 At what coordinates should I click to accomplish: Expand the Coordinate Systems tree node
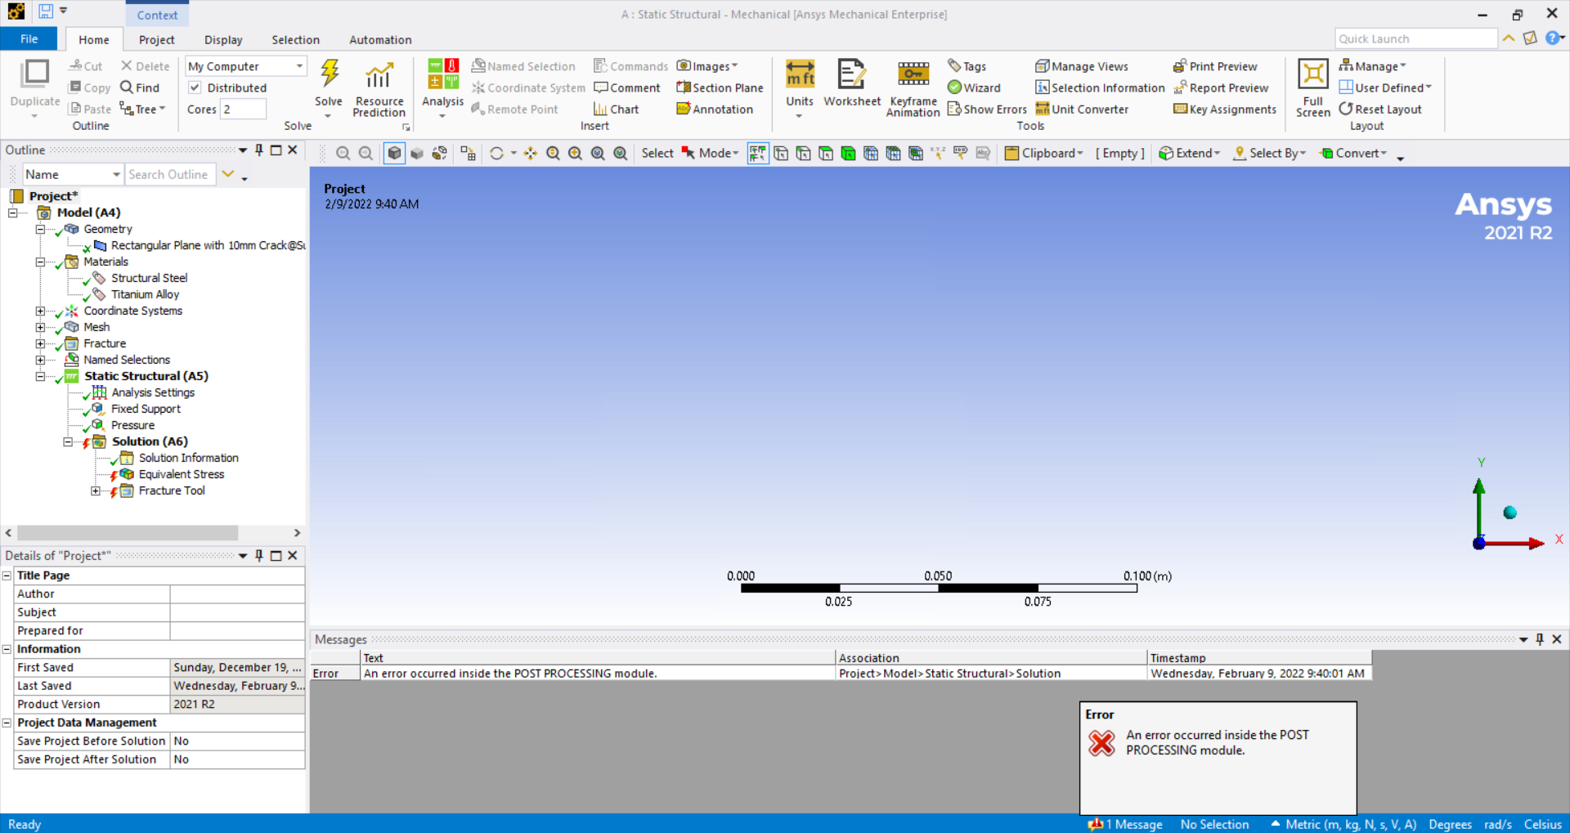pyautogui.click(x=40, y=311)
